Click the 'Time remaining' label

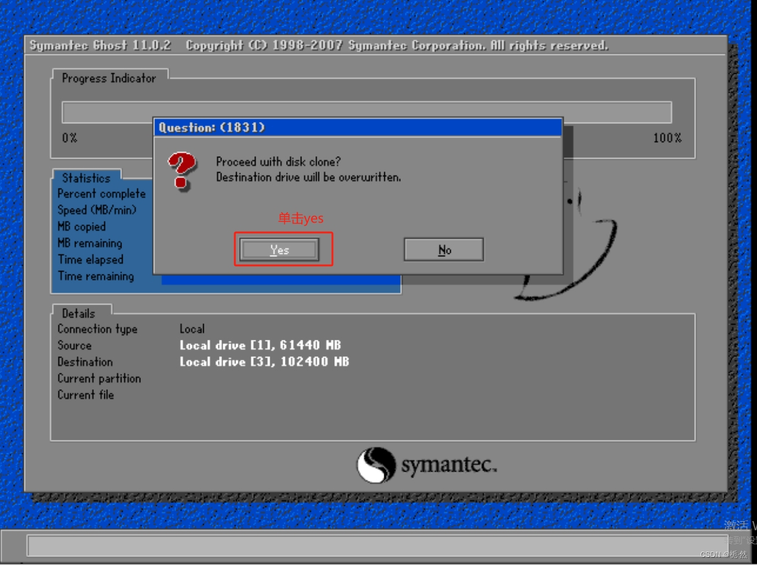96,276
